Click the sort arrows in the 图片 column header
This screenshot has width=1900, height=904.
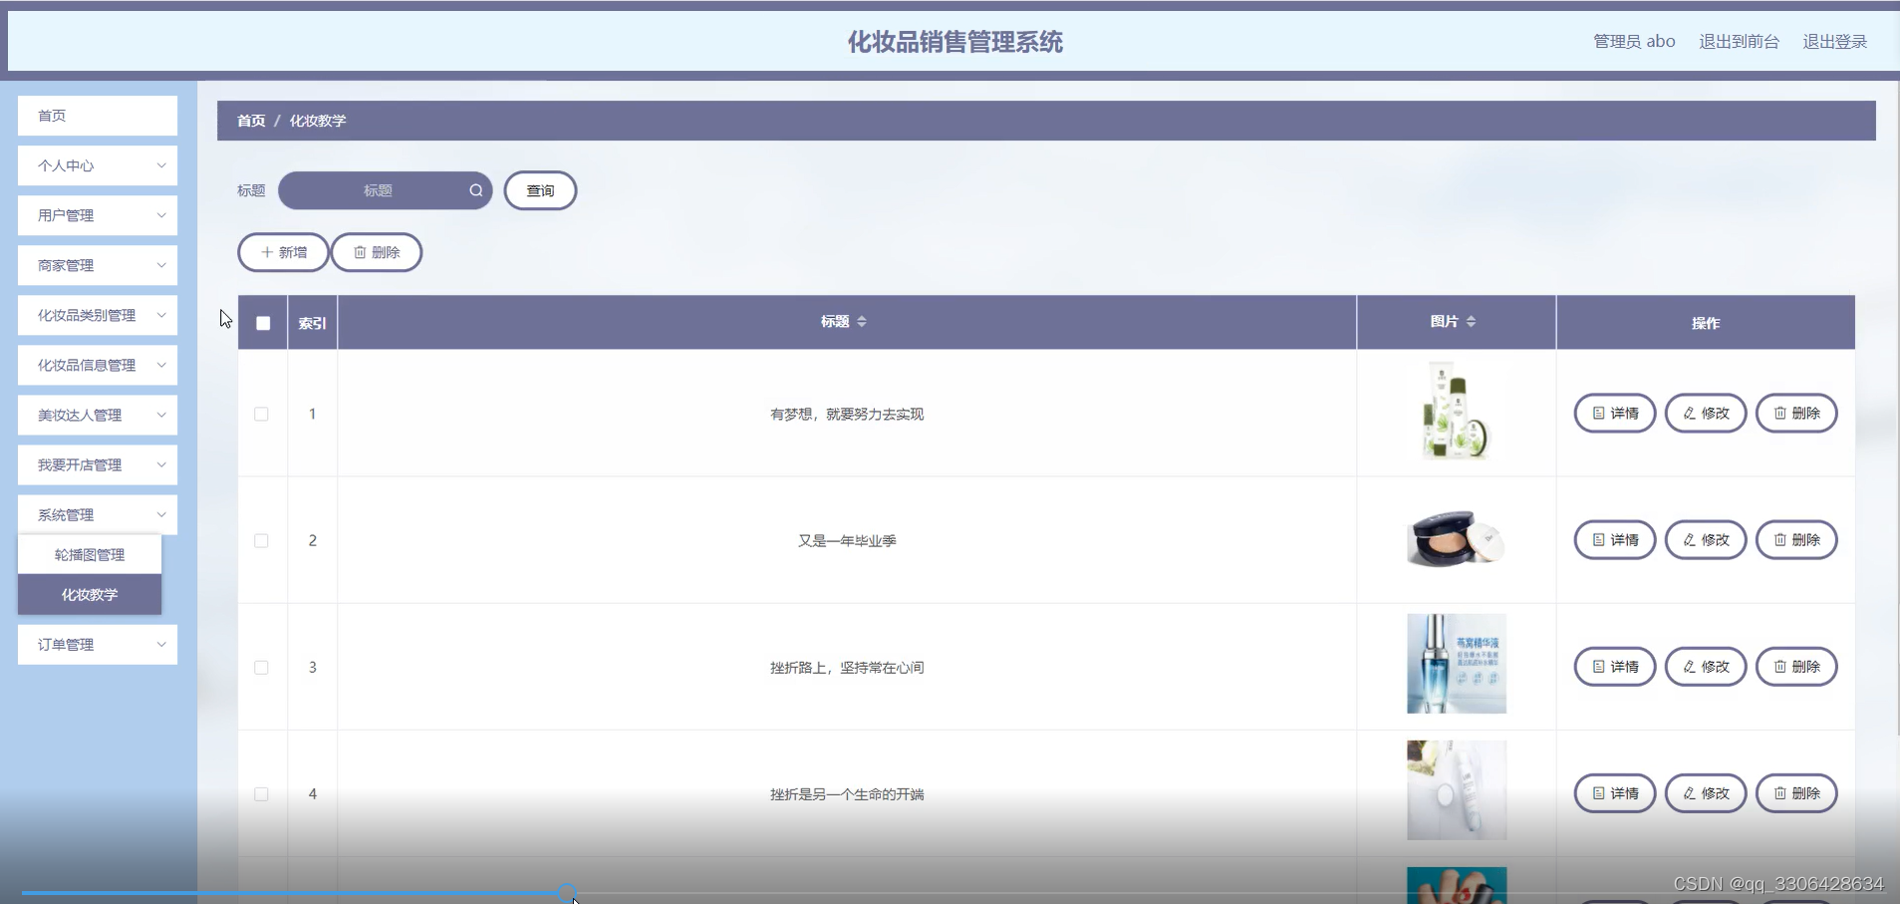1471,321
